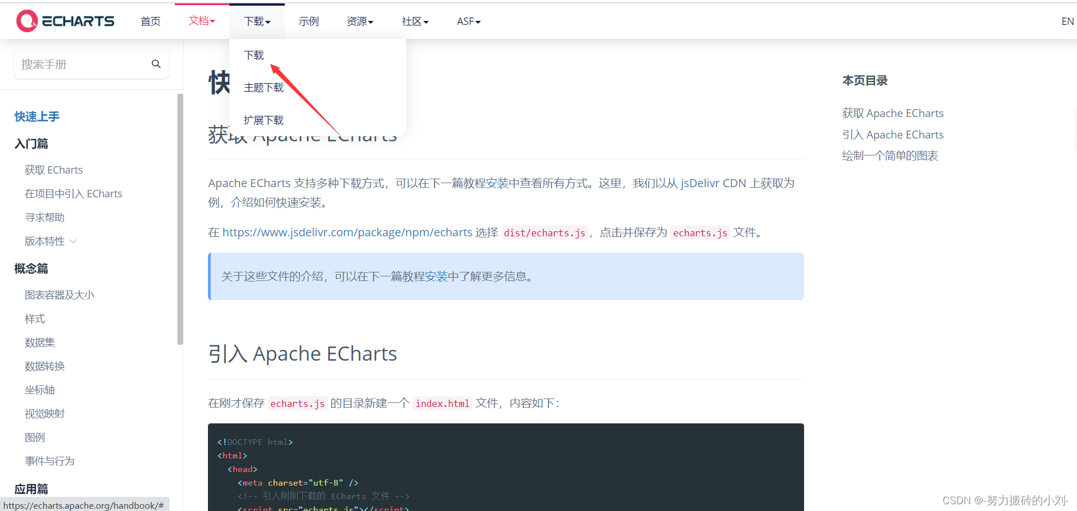This screenshot has width=1077, height=511.
Task: Click the sidebar vertical scrollbar
Action: (180, 219)
